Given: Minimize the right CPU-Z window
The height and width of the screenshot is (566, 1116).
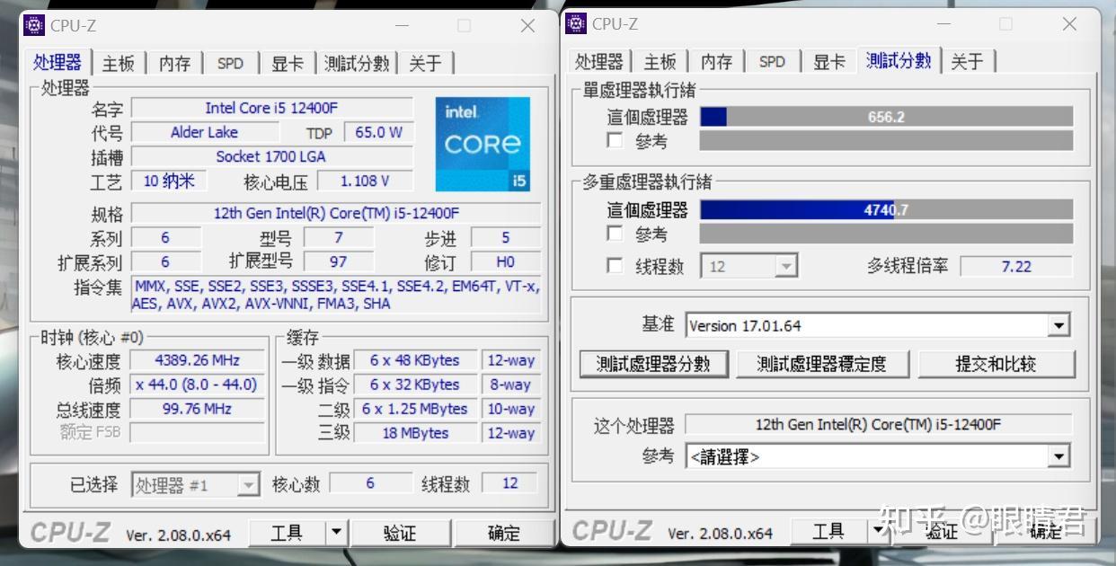Looking at the screenshot, I should (943, 24).
